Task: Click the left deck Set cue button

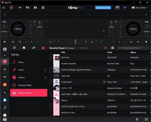Action: click(13, 42)
